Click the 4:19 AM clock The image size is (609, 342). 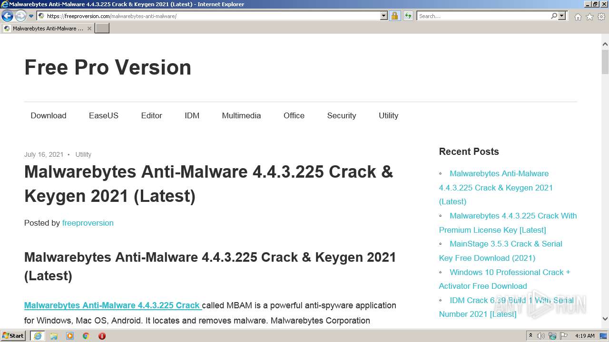(x=585, y=336)
